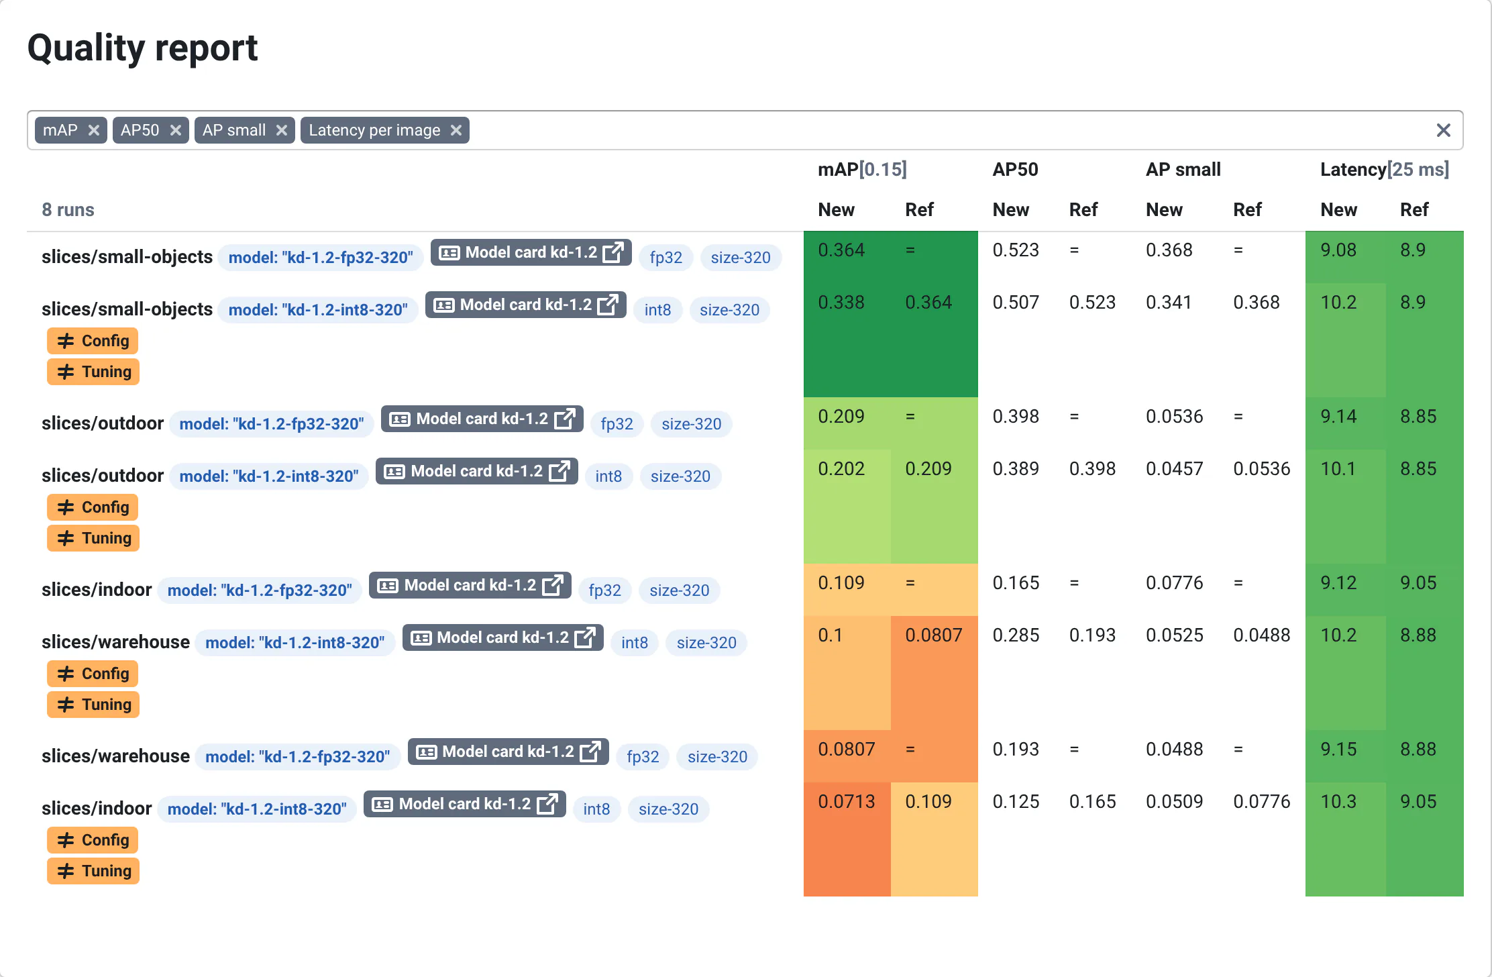Show Tuning diff for indoor int8 run
The width and height of the screenshot is (1492, 977).
tap(93, 871)
